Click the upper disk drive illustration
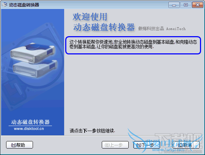Viewport: 205px width, 155px height. (32, 53)
